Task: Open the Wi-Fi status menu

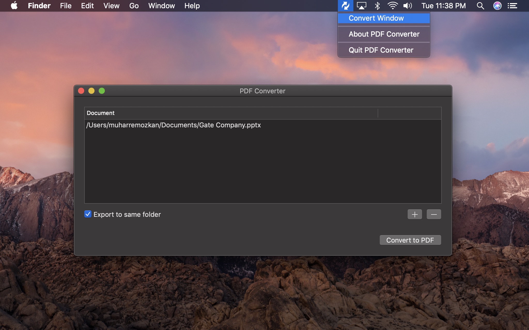Action: 393,6
